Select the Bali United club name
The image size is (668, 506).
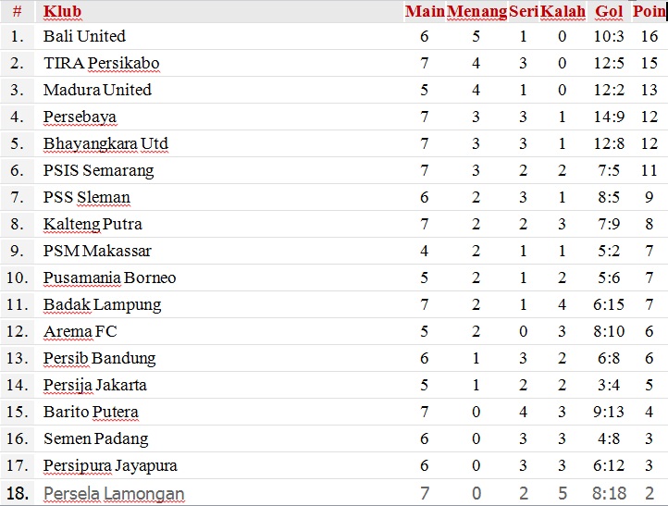84,36
